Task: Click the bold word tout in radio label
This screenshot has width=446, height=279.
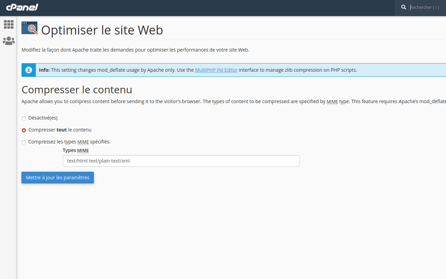Action: pos(61,130)
